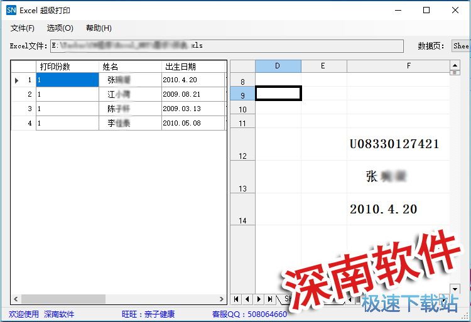Viewport: 471px width, 322px height.
Task: Click the SN application icon in title bar
Action: coord(11,10)
